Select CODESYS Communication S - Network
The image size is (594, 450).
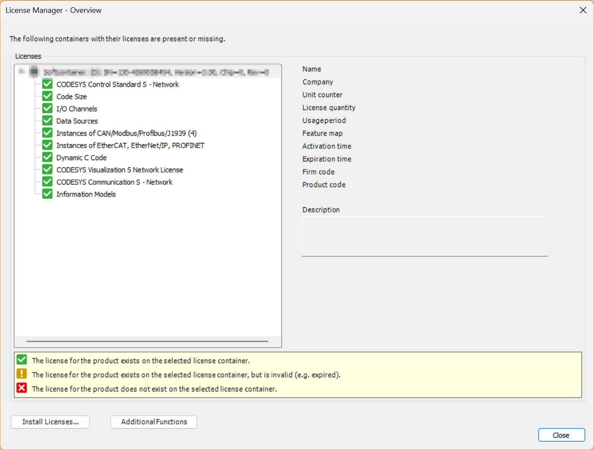coord(114,182)
